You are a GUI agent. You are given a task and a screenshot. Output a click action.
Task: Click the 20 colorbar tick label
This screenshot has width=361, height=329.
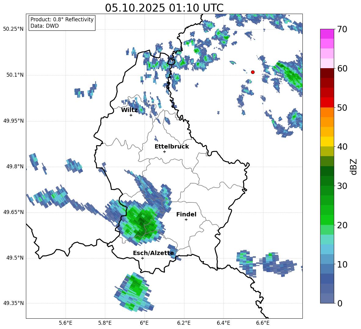(342, 225)
